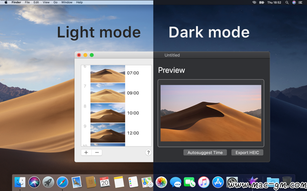Open the View menu

[x=46, y=2]
